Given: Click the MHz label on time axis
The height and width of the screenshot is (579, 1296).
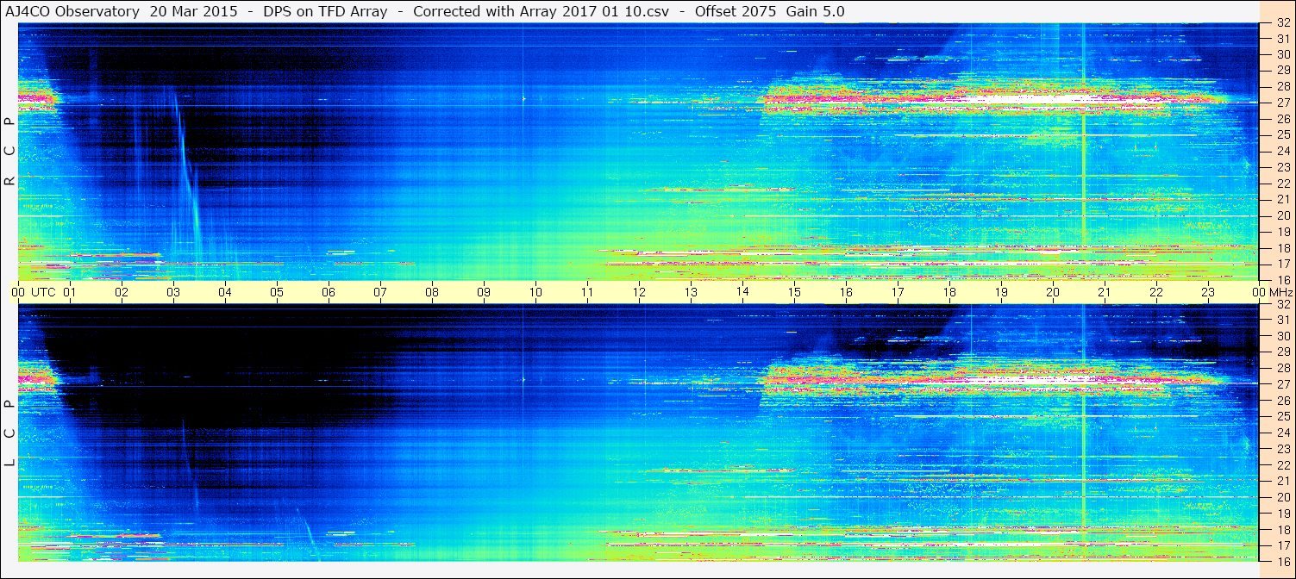Looking at the screenshot, I should click(x=1280, y=292).
